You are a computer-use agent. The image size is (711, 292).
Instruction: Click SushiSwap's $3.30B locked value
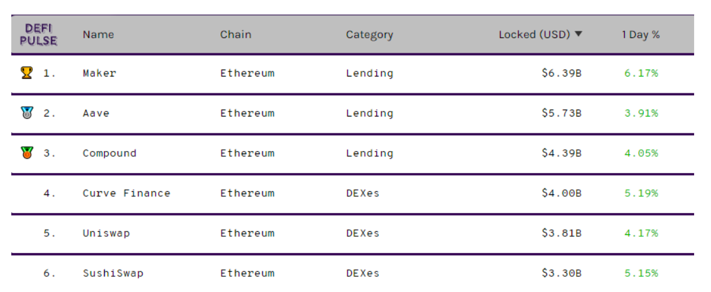click(x=562, y=273)
